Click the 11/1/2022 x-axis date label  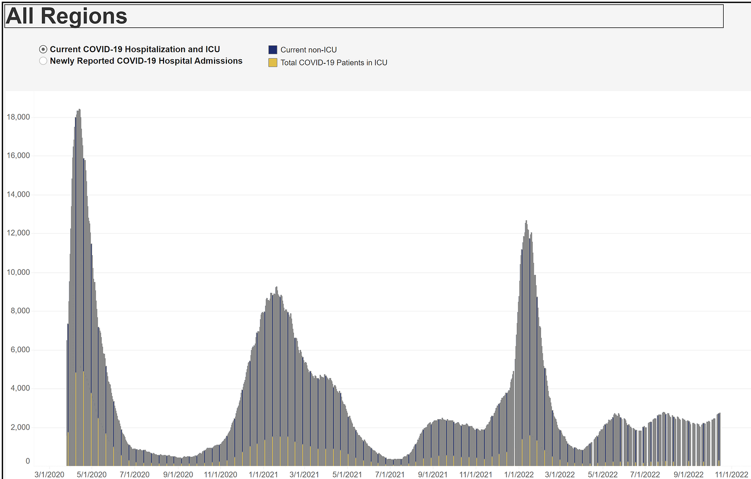click(731, 474)
